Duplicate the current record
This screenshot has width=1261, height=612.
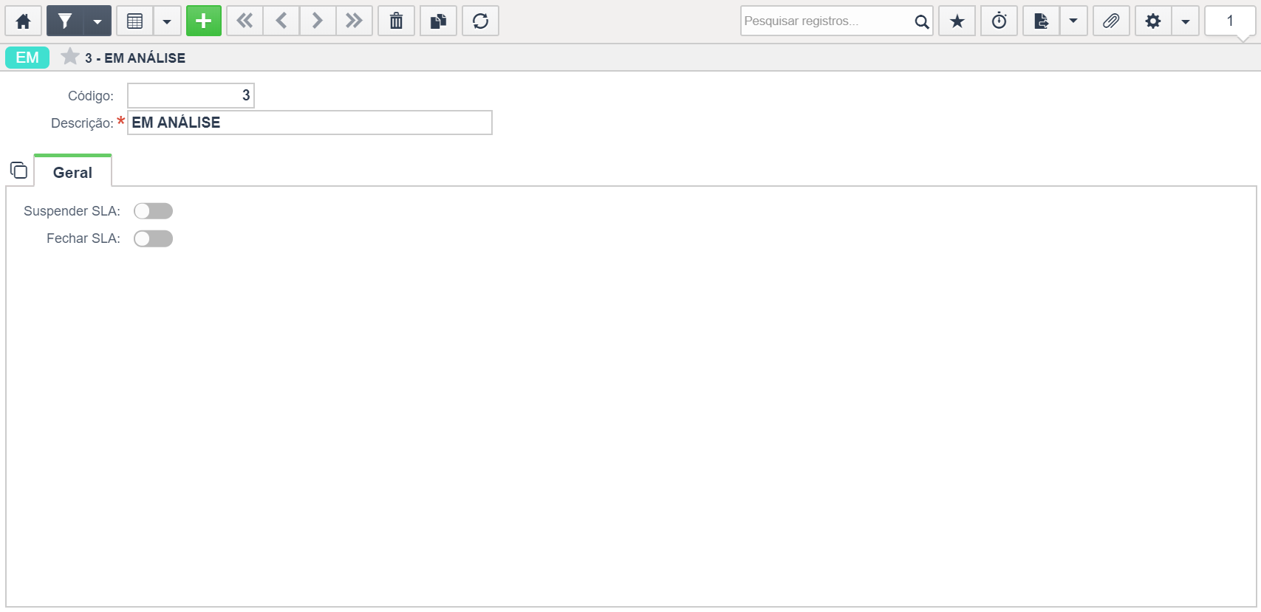[x=439, y=21]
